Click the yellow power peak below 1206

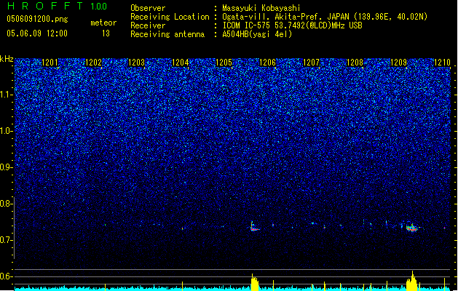point(255,282)
